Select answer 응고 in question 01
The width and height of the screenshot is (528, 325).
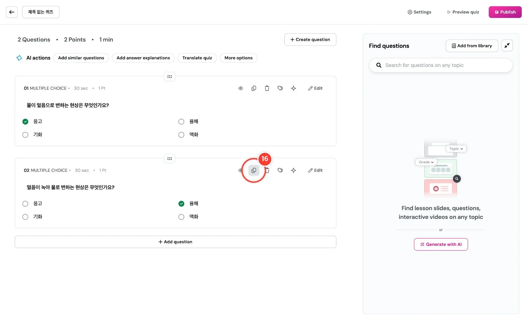click(25, 122)
